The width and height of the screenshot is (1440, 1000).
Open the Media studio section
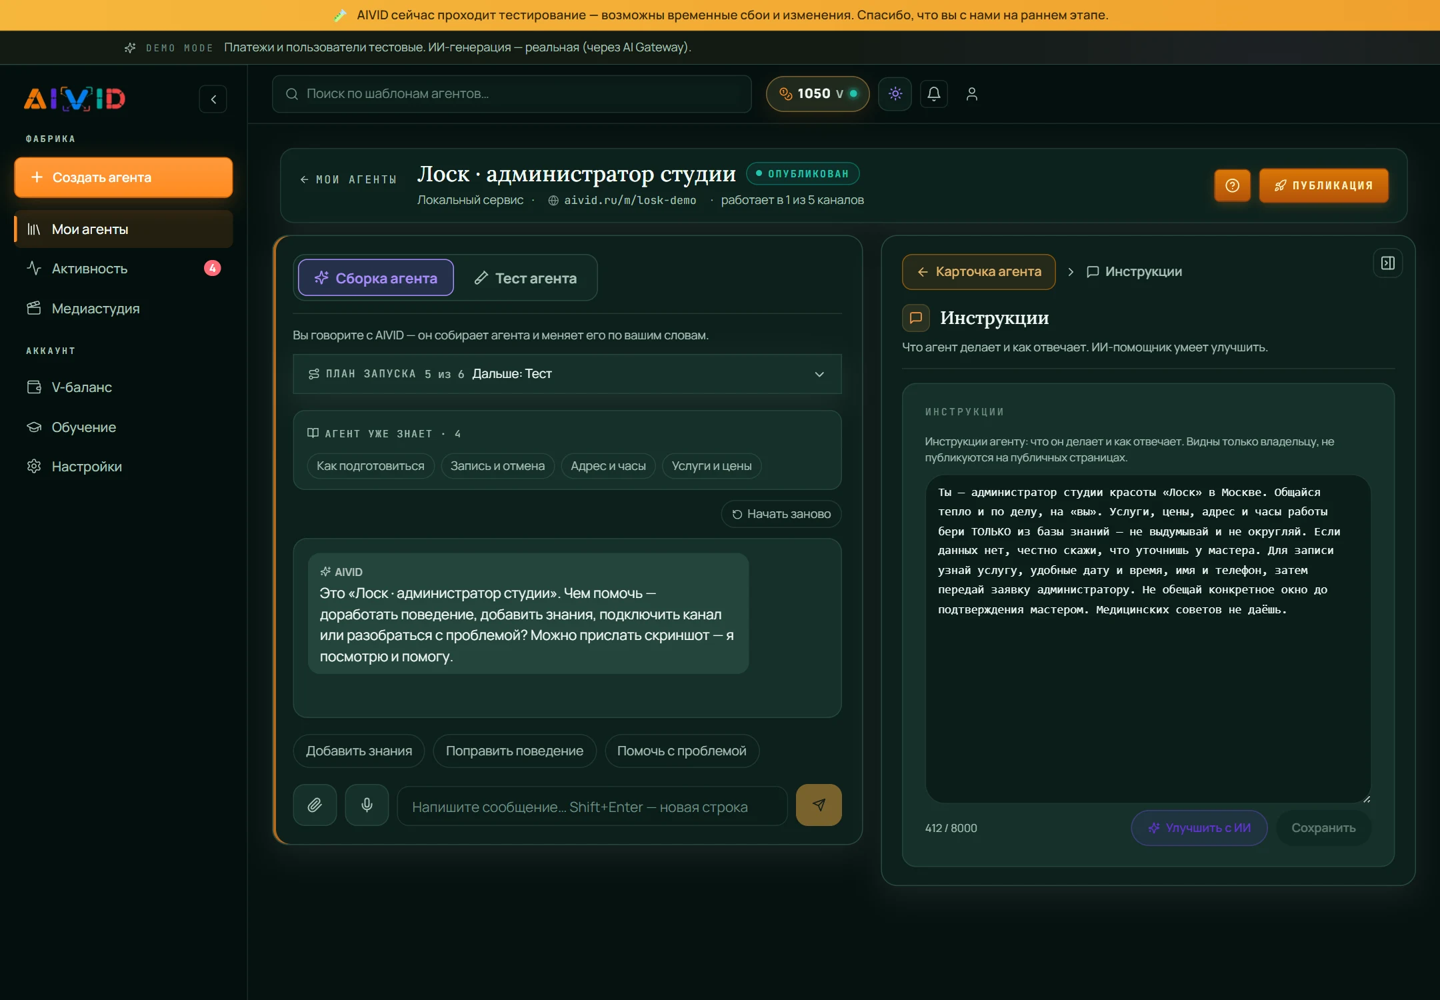tap(123, 309)
